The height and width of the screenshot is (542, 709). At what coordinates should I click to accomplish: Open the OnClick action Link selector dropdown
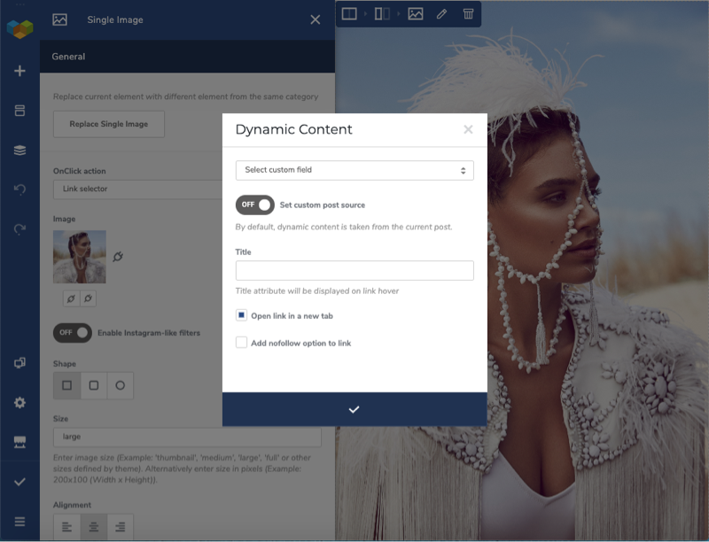pos(138,189)
